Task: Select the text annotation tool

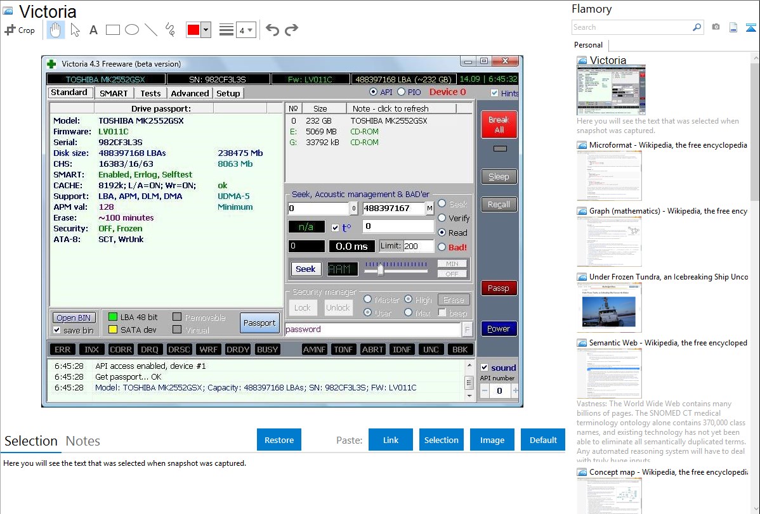Action: tap(93, 30)
